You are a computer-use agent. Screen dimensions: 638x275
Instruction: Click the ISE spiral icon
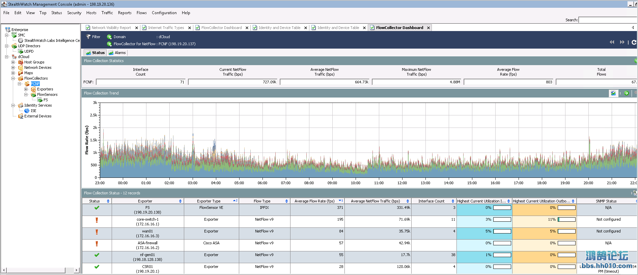(x=27, y=111)
